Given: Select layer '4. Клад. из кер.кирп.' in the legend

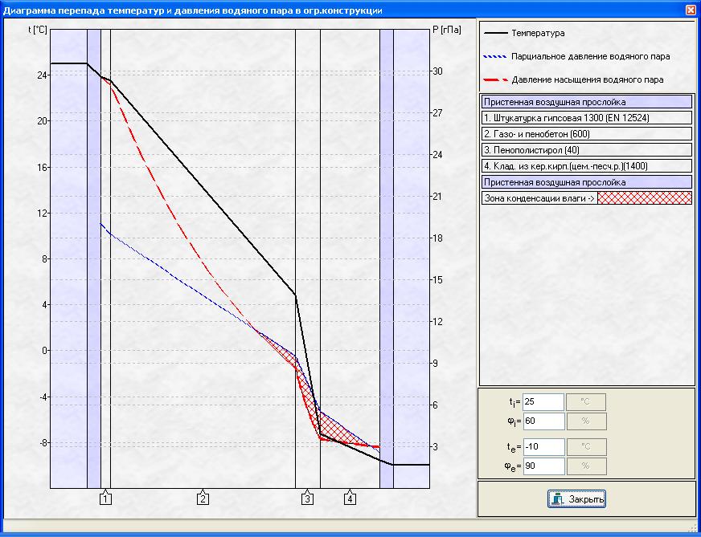Looking at the screenshot, I should (x=587, y=166).
